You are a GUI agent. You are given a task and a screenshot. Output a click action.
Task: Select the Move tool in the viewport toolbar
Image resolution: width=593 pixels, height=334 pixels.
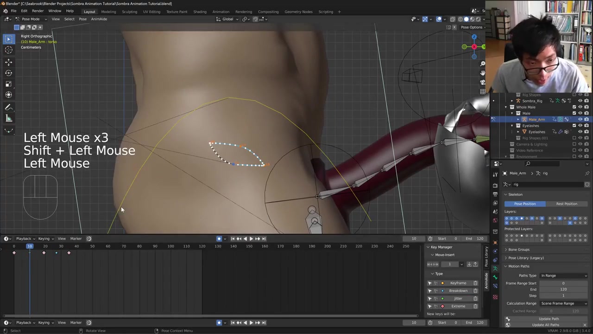[8, 62]
